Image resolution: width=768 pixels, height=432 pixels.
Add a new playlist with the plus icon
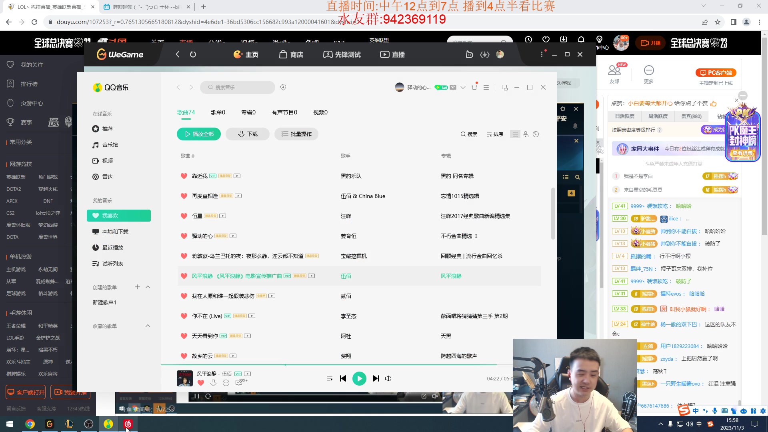point(138,287)
